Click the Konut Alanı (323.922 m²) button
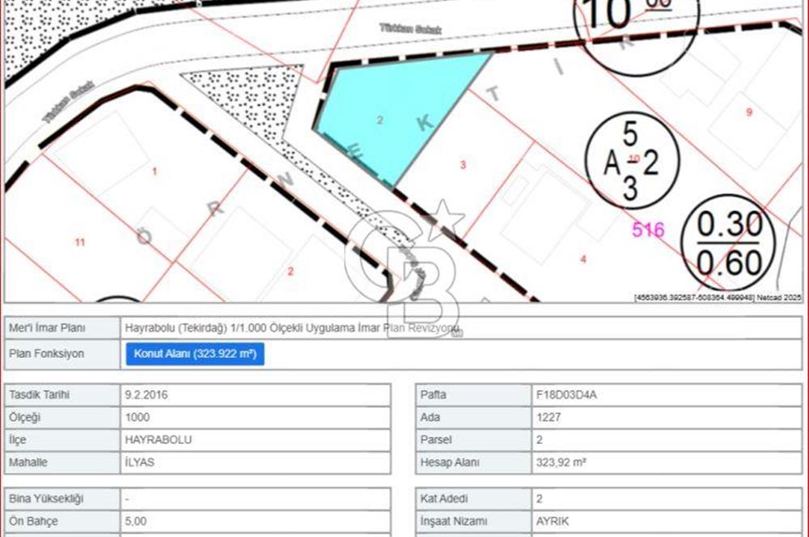This screenshot has height=537, width=809. [195, 354]
